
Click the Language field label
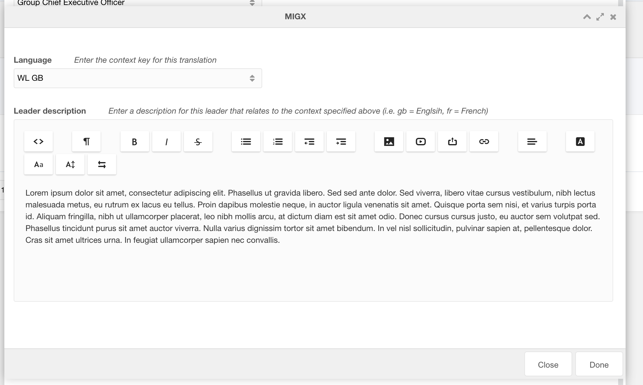pyautogui.click(x=33, y=60)
